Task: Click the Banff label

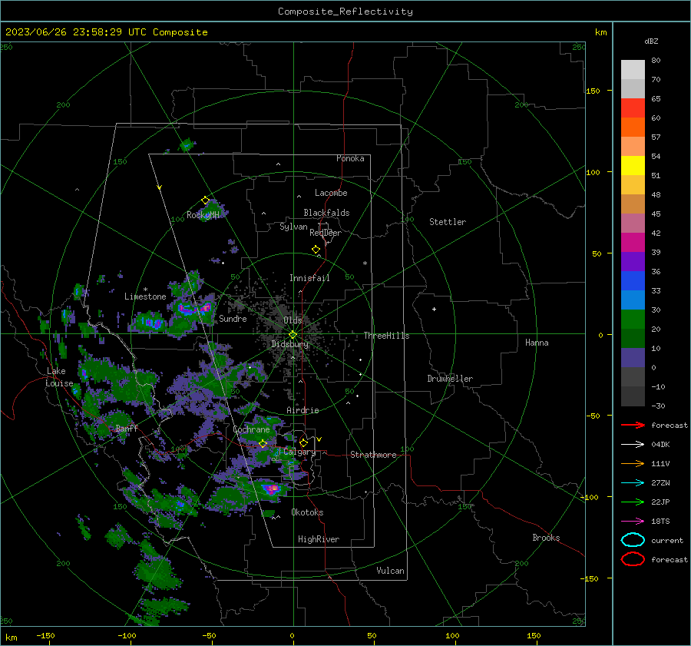Action: [127, 428]
